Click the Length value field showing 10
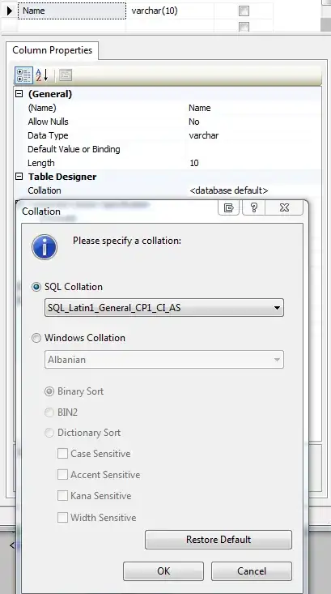This screenshot has height=594, width=331. click(x=253, y=163)
